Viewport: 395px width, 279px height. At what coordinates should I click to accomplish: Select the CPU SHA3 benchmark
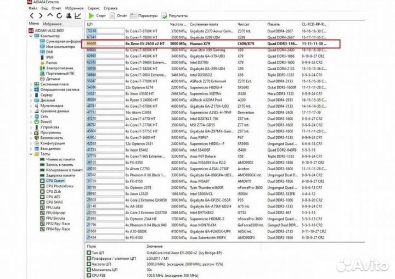[52, 202]
